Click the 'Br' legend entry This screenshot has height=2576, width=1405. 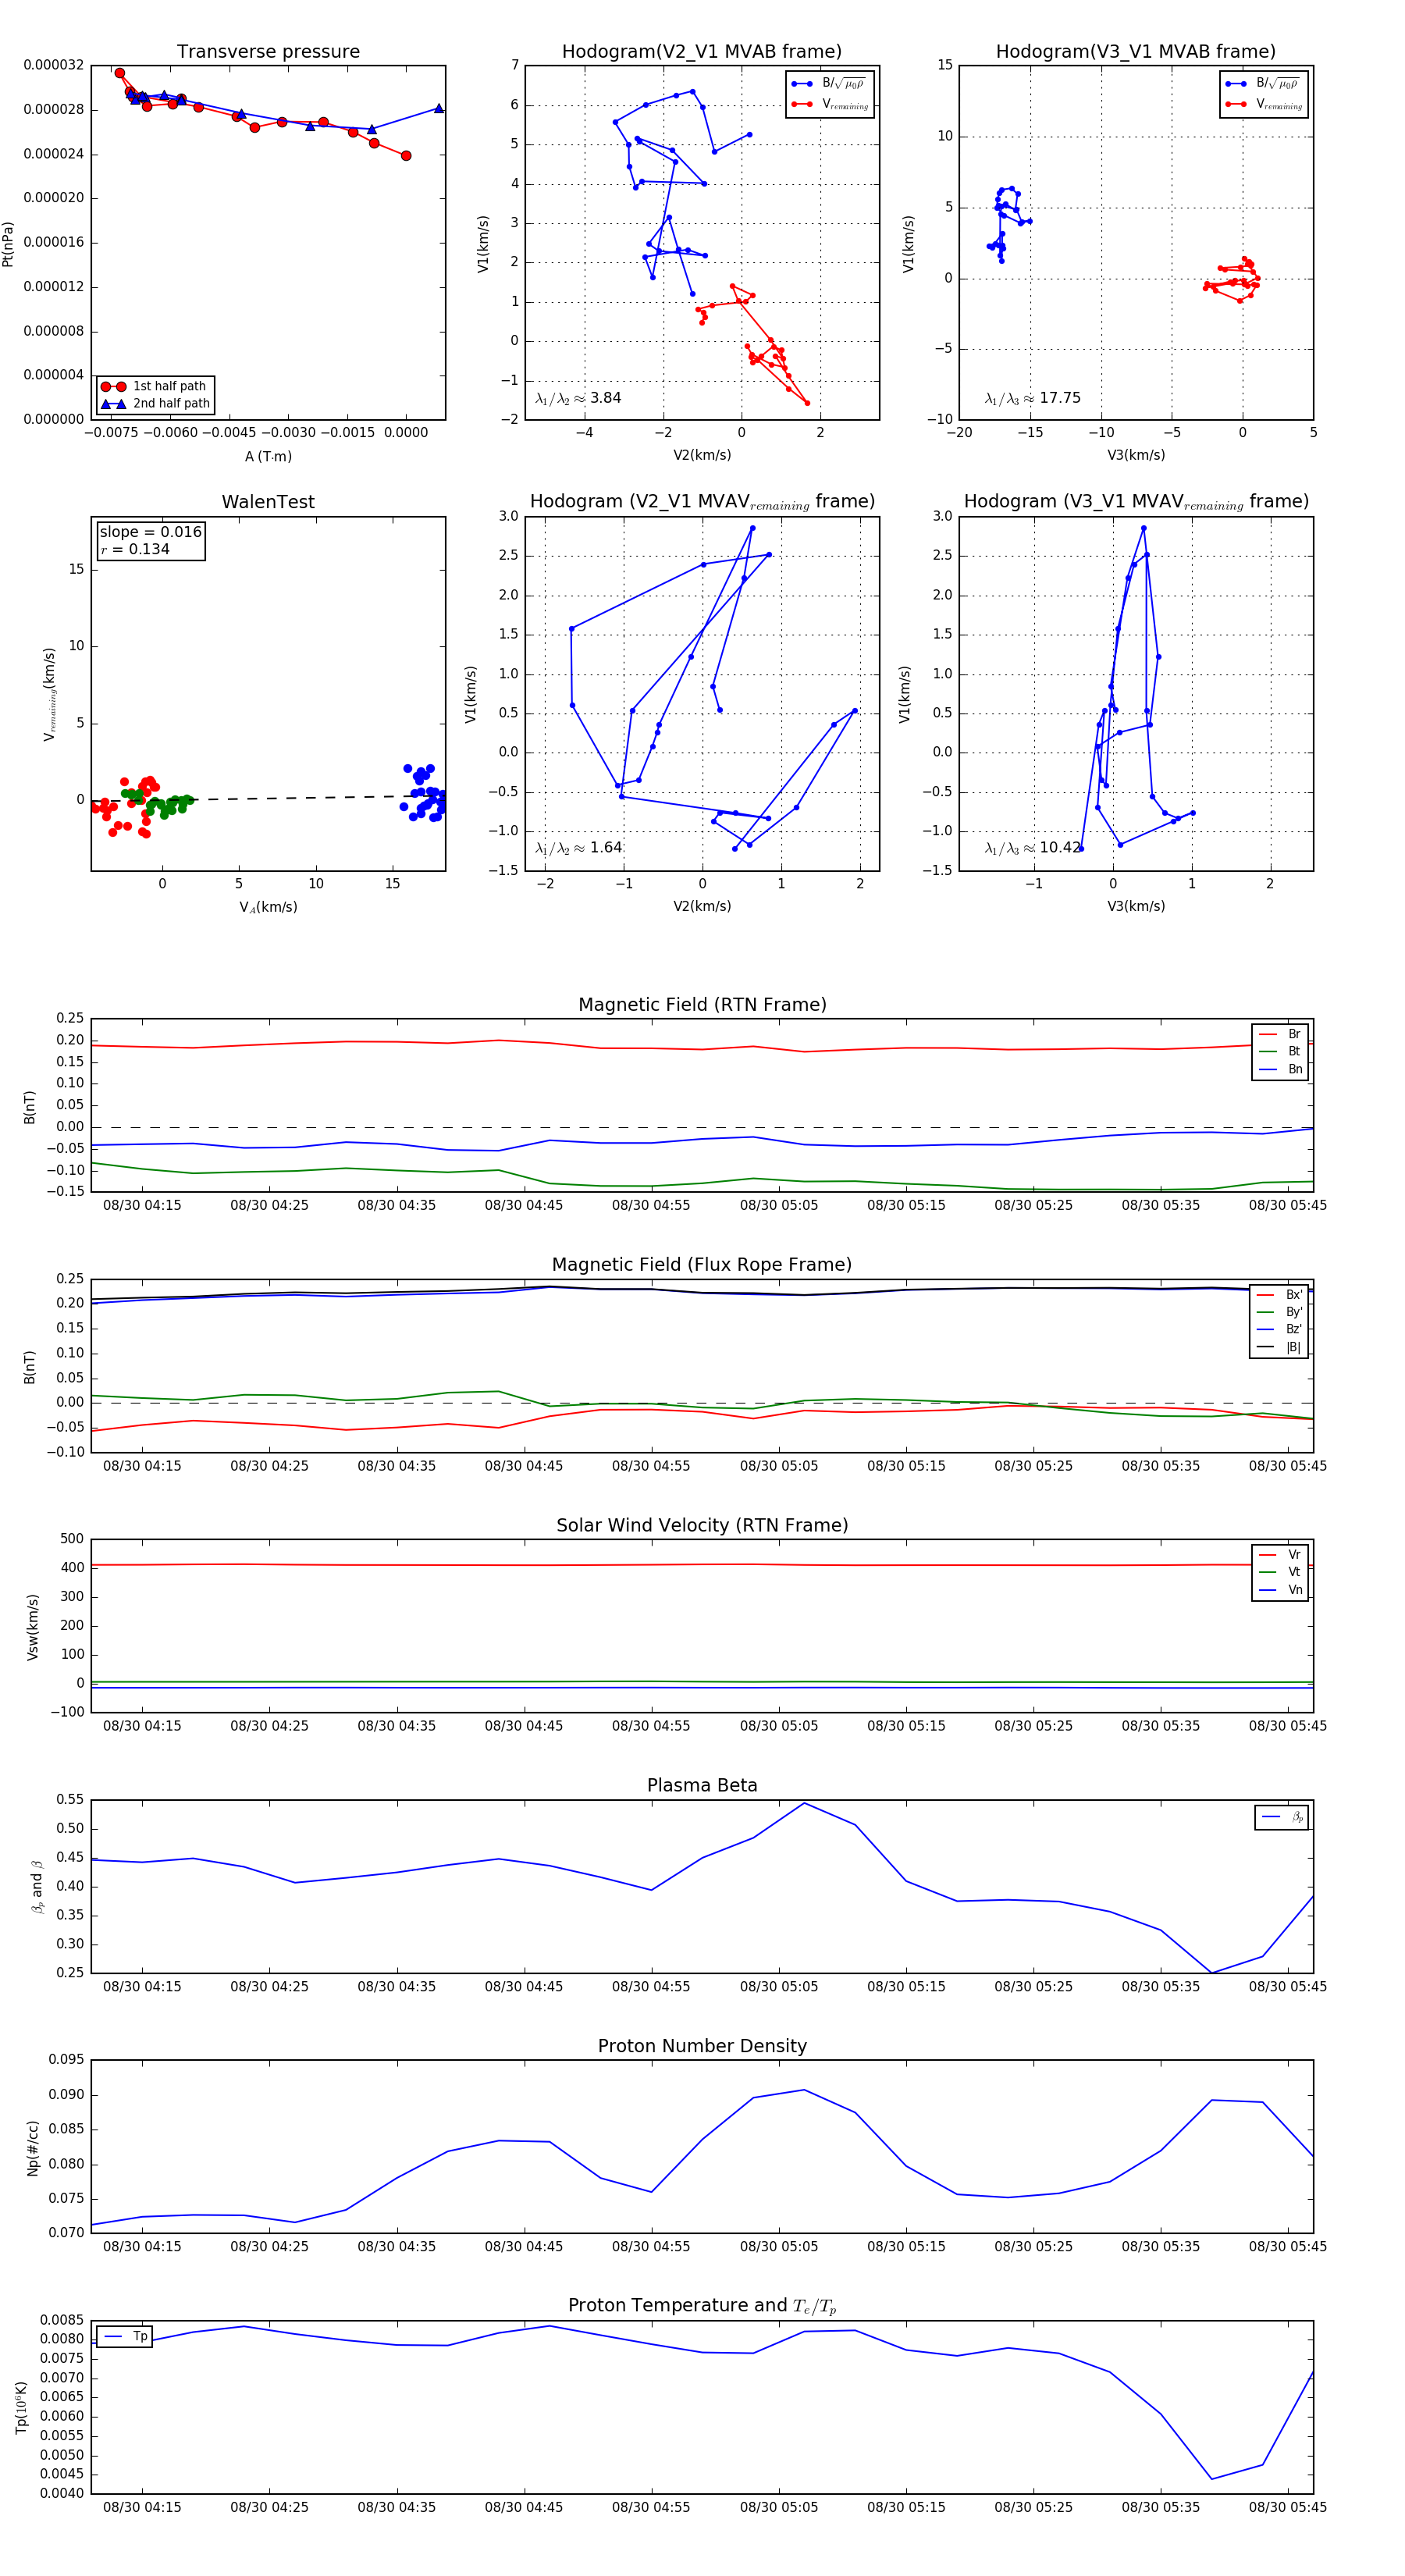1280,1034
